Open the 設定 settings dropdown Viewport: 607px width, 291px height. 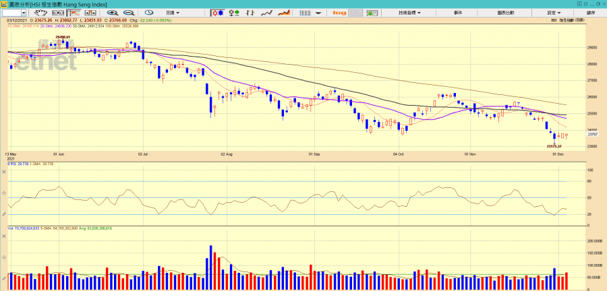pos(554,13)
